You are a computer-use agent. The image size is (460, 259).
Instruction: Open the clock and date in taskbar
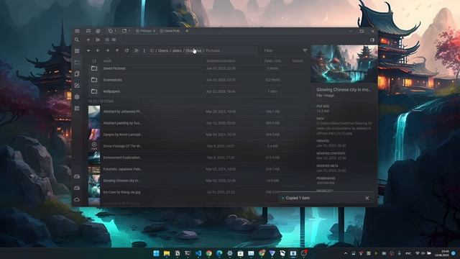tap(443, 253)
